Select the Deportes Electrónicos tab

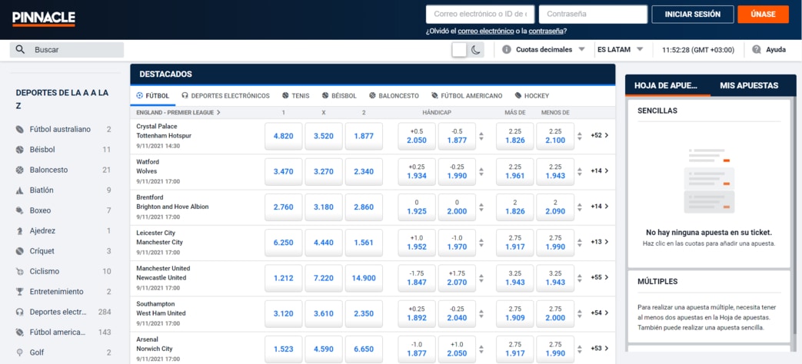225,95
